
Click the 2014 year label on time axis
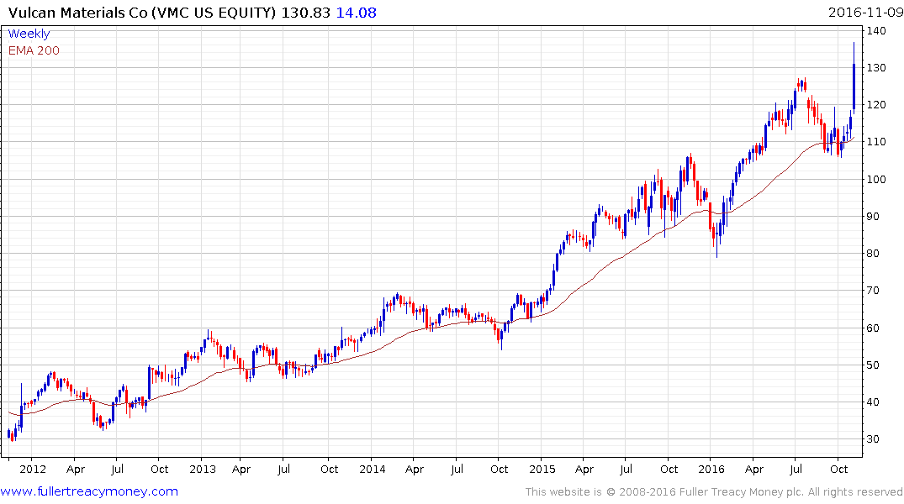(x=373, y=469)
